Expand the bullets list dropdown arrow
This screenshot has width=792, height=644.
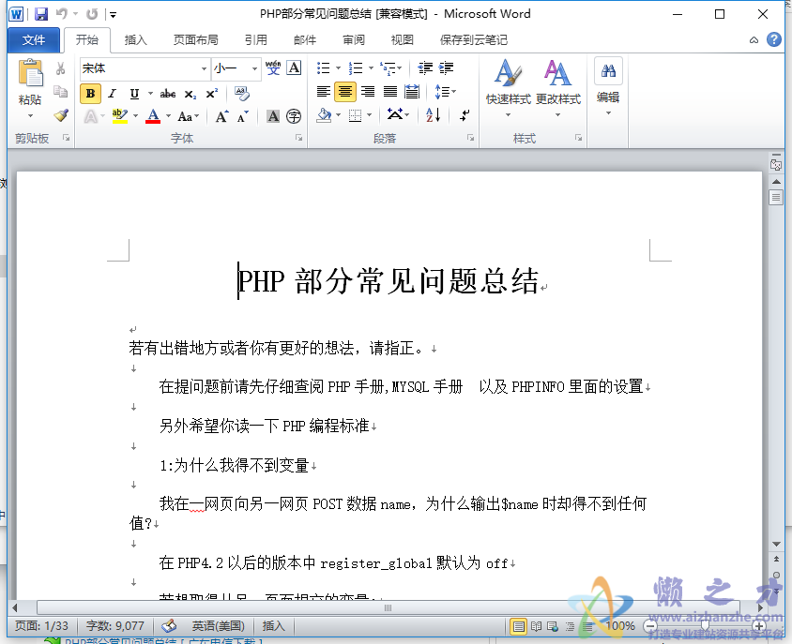339,68
